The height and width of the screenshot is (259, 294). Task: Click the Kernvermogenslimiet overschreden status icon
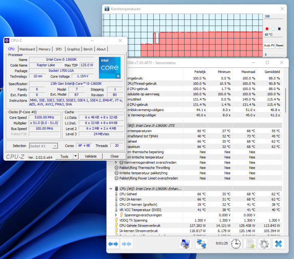122,163
